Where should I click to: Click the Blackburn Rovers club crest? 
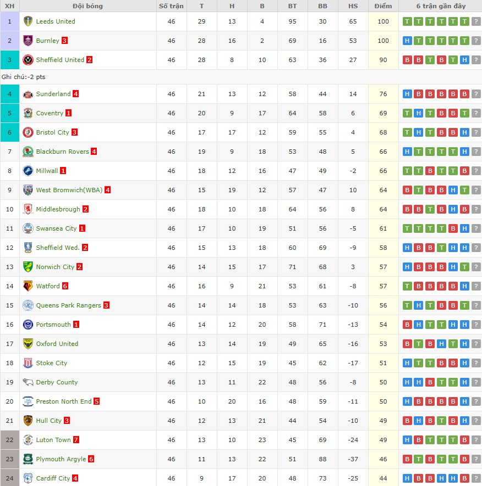tap(28, 152)
